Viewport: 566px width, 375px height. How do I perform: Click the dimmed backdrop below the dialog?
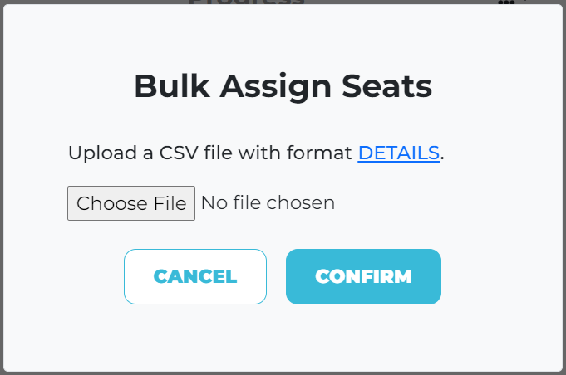pyautogui.click(x=283, y=373)
